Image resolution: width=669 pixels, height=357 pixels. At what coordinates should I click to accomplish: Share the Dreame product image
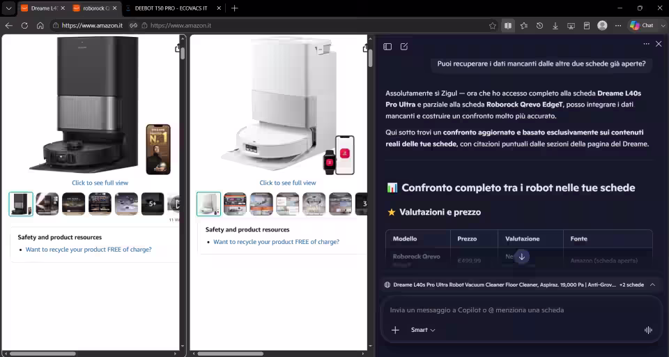coord(178,48)
